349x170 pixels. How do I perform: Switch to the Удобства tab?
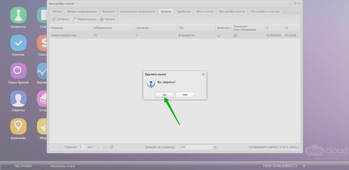(x=184, y=11)
